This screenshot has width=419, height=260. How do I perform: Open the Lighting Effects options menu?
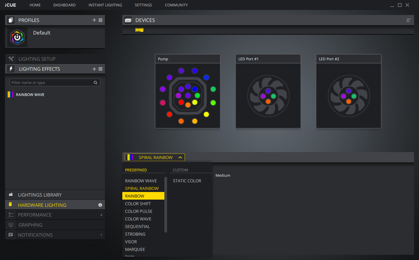[100, 69]
